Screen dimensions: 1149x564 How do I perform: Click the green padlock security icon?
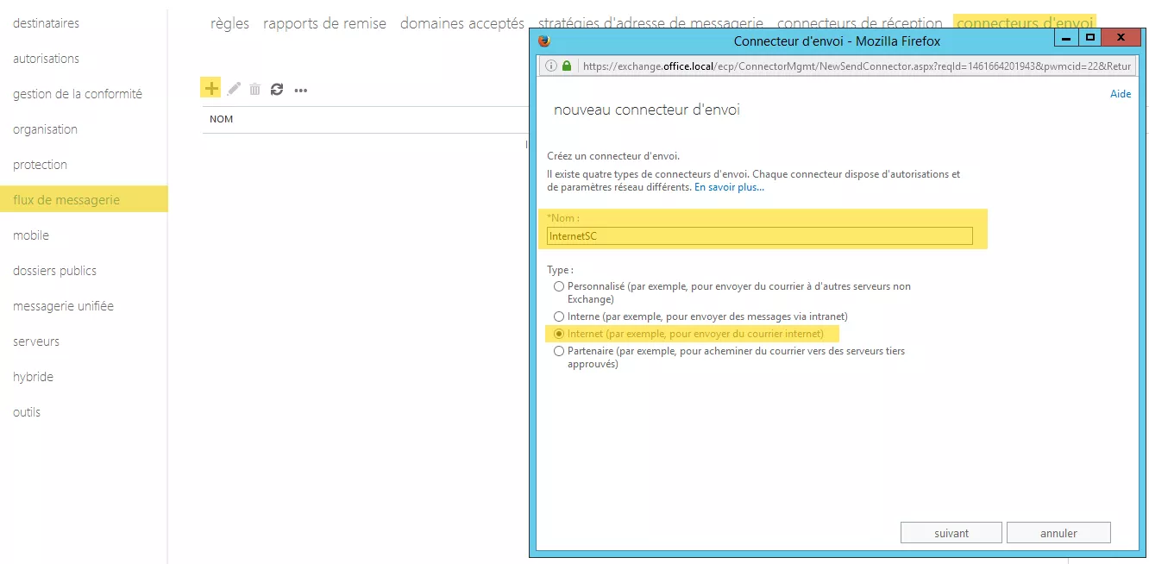tap(567, 66)
